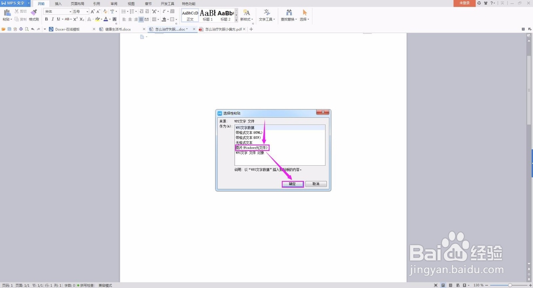
Task: Select the 标题 2 heading style
Action: pos(225,15)
